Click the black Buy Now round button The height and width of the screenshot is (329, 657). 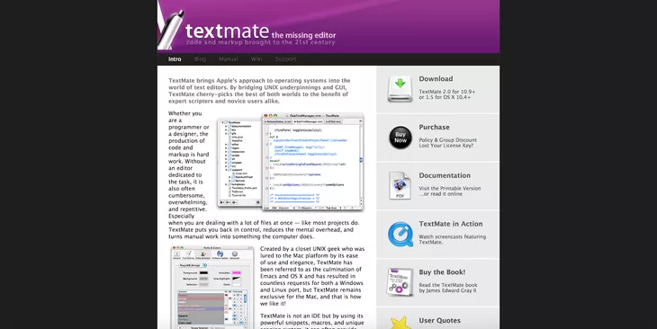[x=400, y=138]
